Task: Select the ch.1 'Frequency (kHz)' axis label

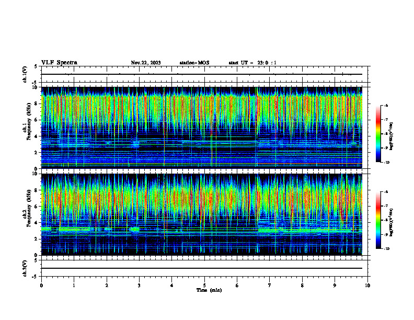Action: pos(29,121)
